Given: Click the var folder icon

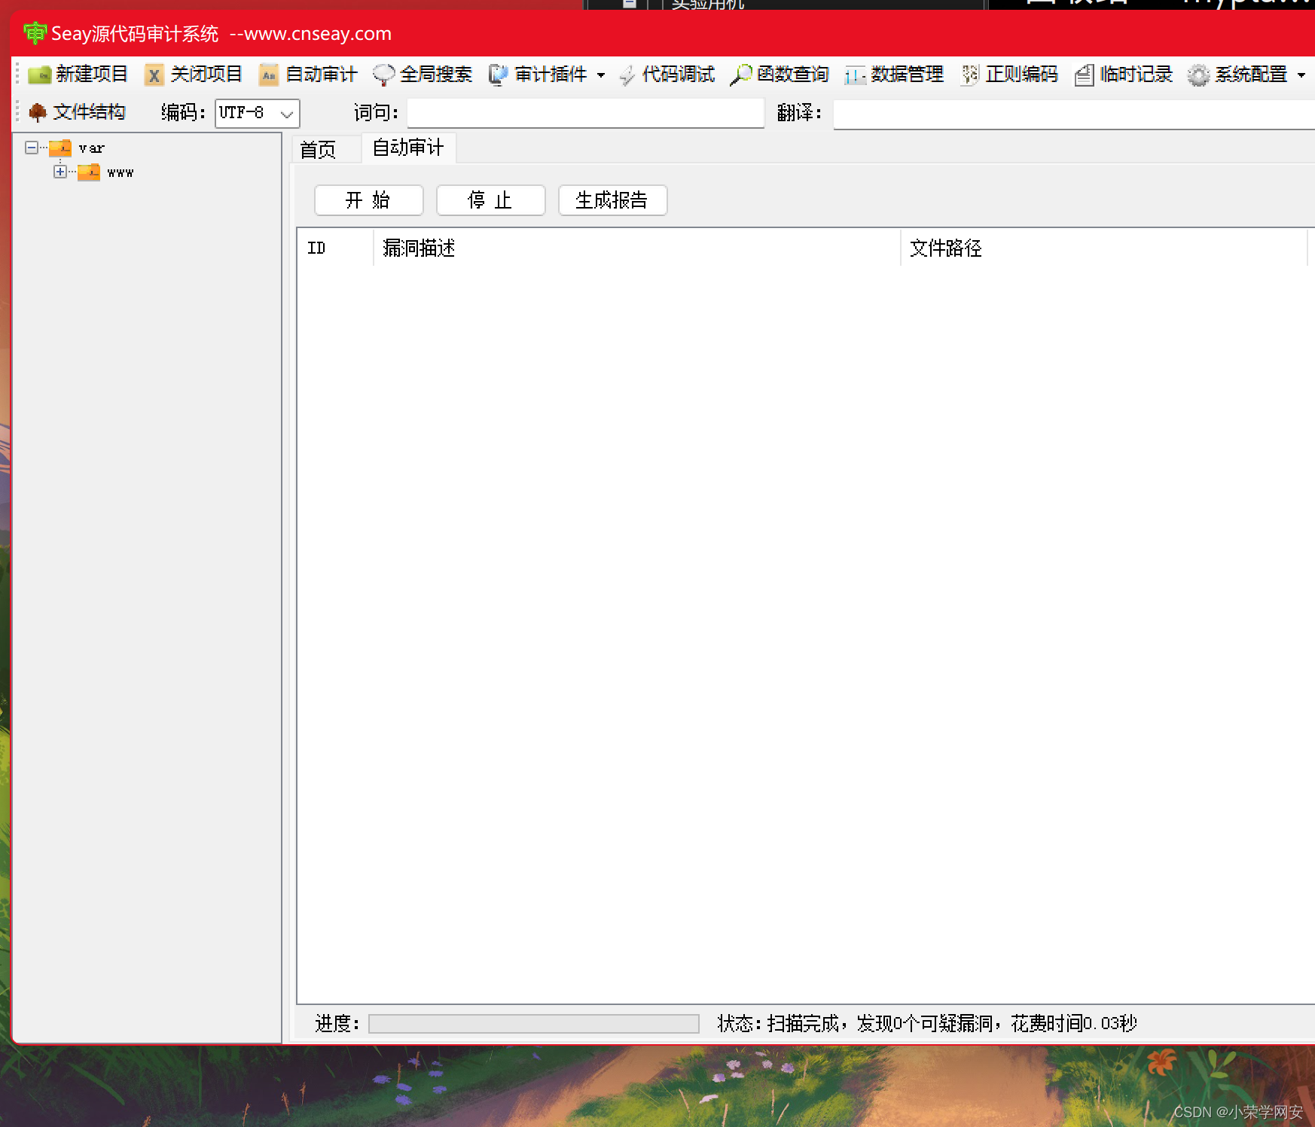Looking at the screenshot, I should click(x=60, y=148).
